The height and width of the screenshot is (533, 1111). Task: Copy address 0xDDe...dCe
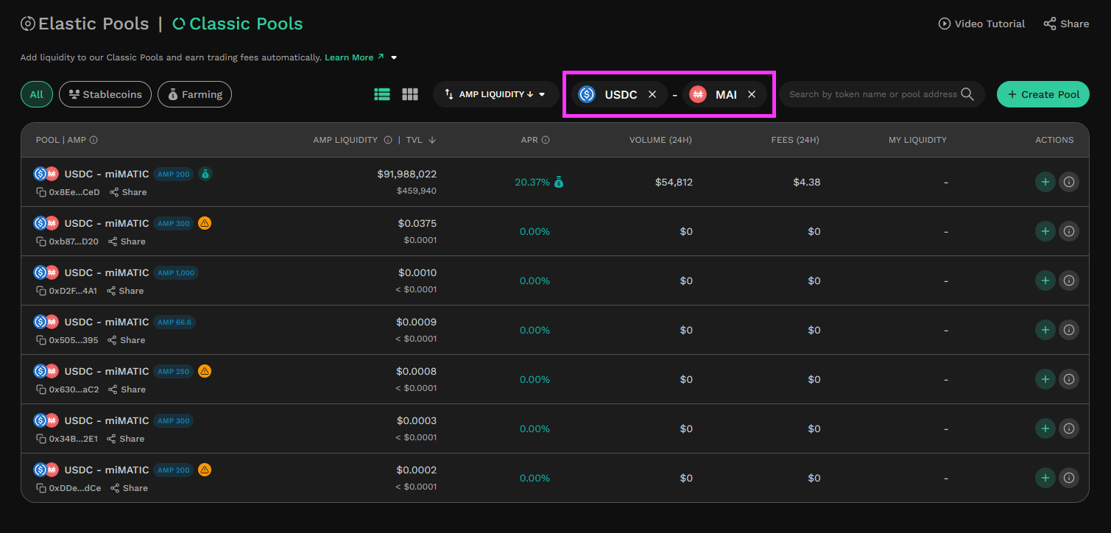click(41, 488)
